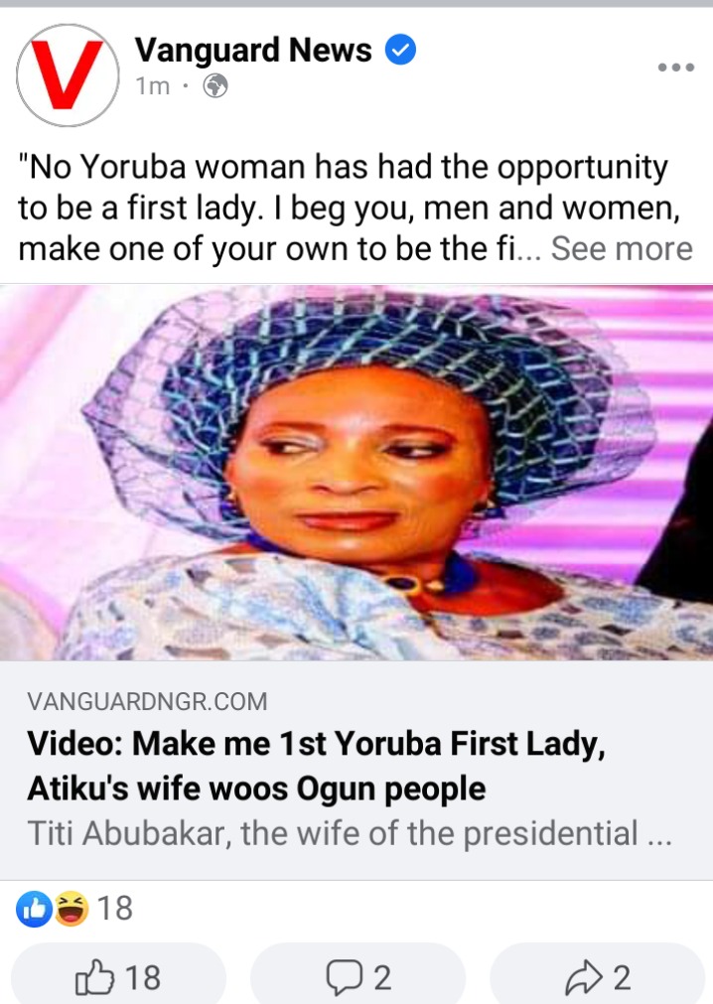Tap the thumbs-up outline icon beside 18
This screenshot has height=1004, width=713.
[94, 977]
